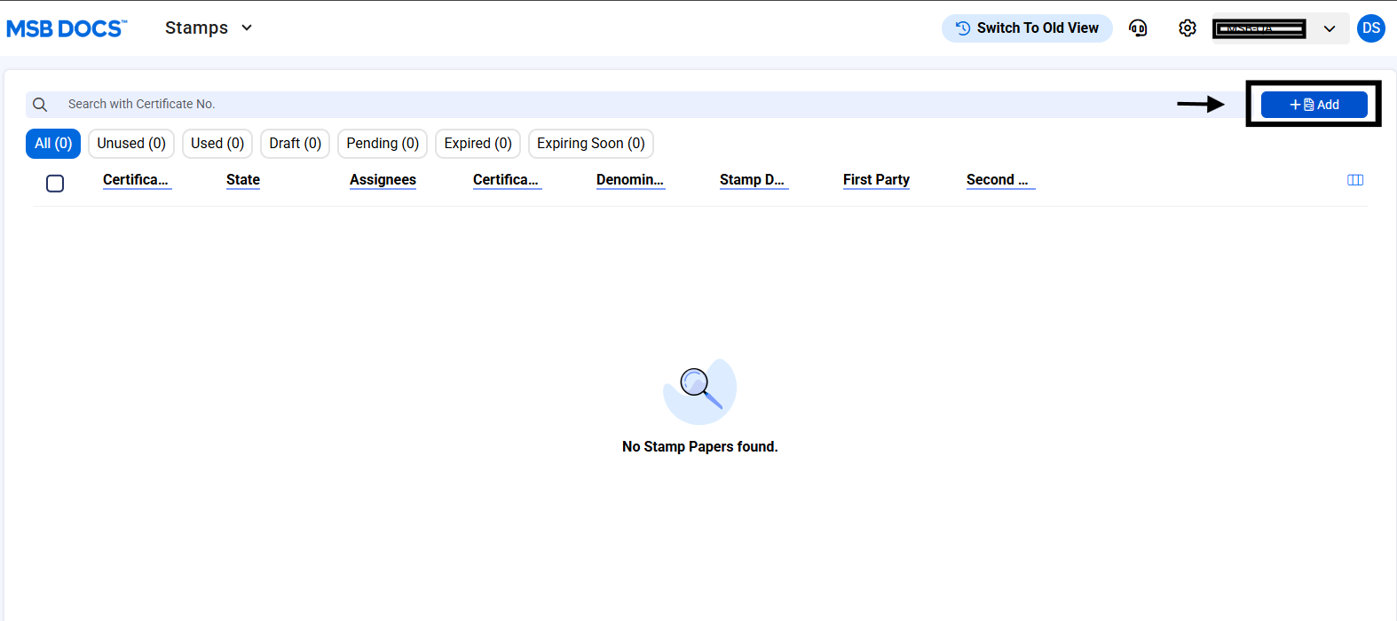The height and width of the screenshot is (621, 1397).
Task: Filter by Pending (0) stamps
Action: tap(383, 144)
